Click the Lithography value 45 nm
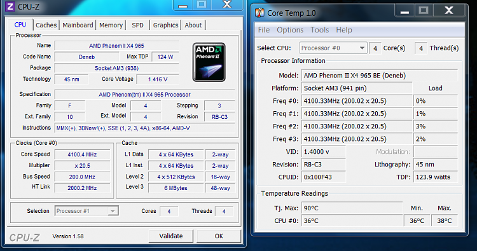The image size is (477, 251). coord(435,165)
